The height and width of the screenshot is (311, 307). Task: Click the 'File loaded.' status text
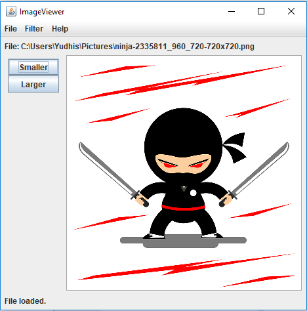[26, 301]
